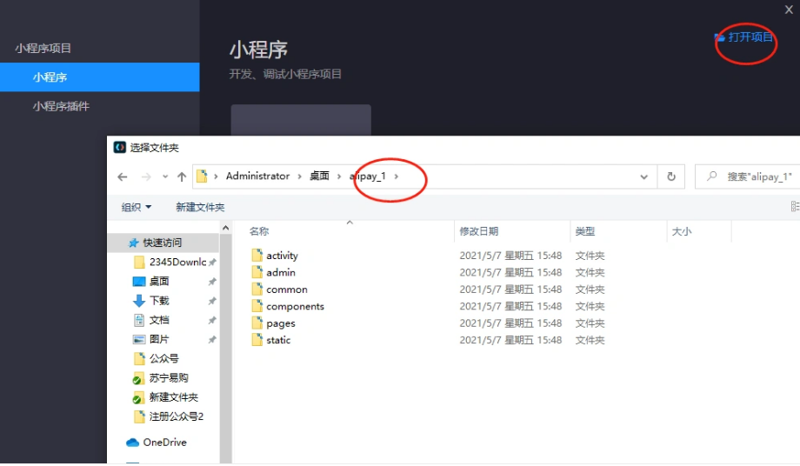Sort files by 修改日期 column
This screenshot has width=800, height=466.
[479, 231]
